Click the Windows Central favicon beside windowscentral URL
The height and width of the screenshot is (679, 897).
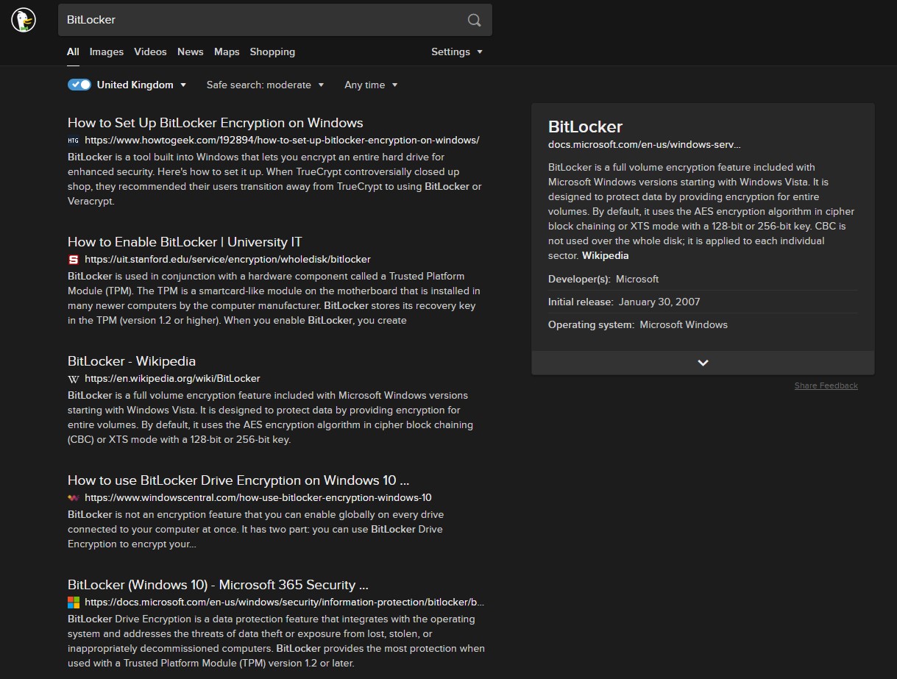coord(73,497)
